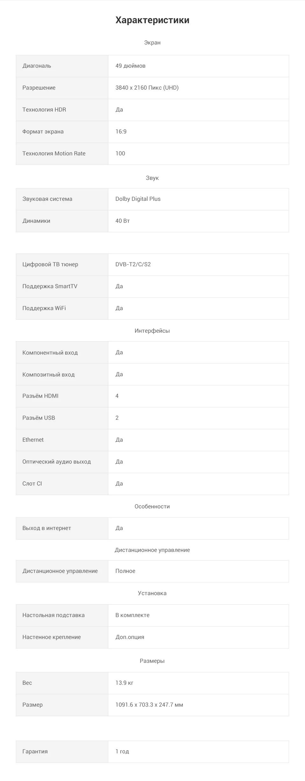Select the Технология HDR row
The image size is (305, 781).
(152, 110)
